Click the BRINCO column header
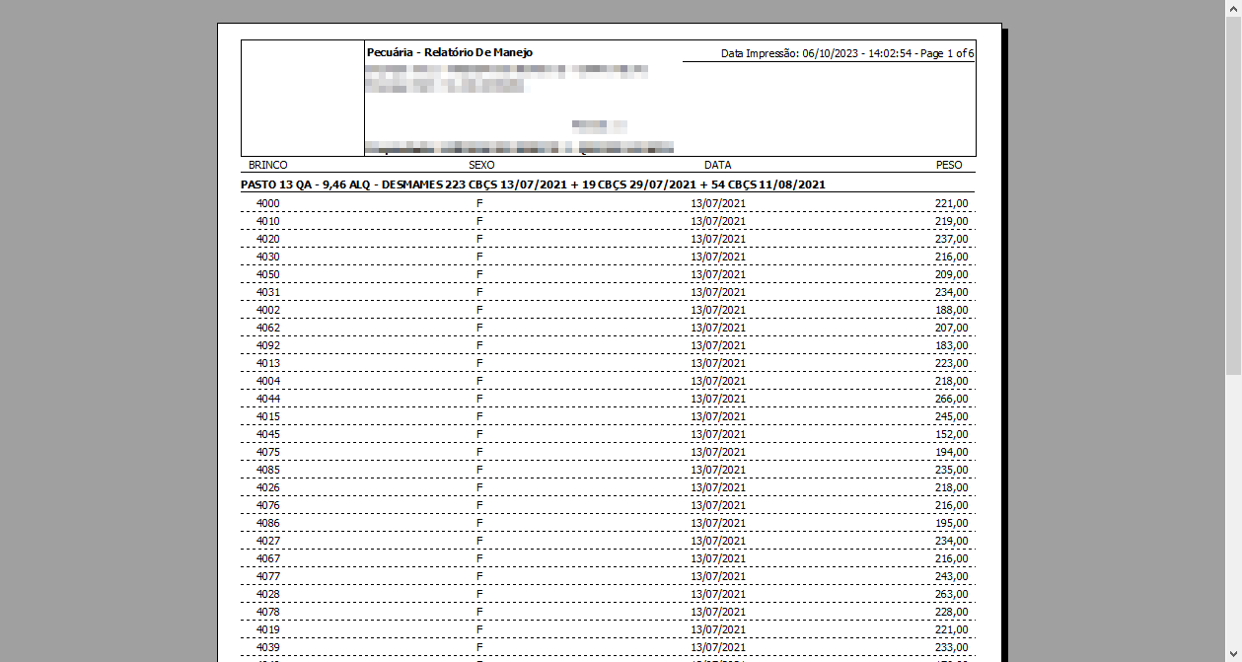Screen dimensions: 1242x662 268,165
